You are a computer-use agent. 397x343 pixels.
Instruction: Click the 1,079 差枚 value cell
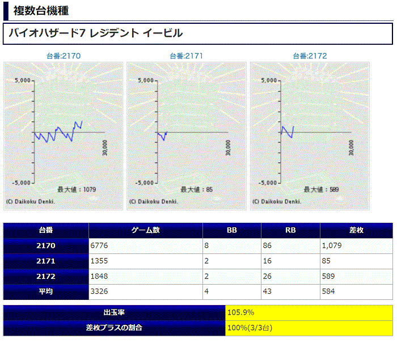click(356, 246)
